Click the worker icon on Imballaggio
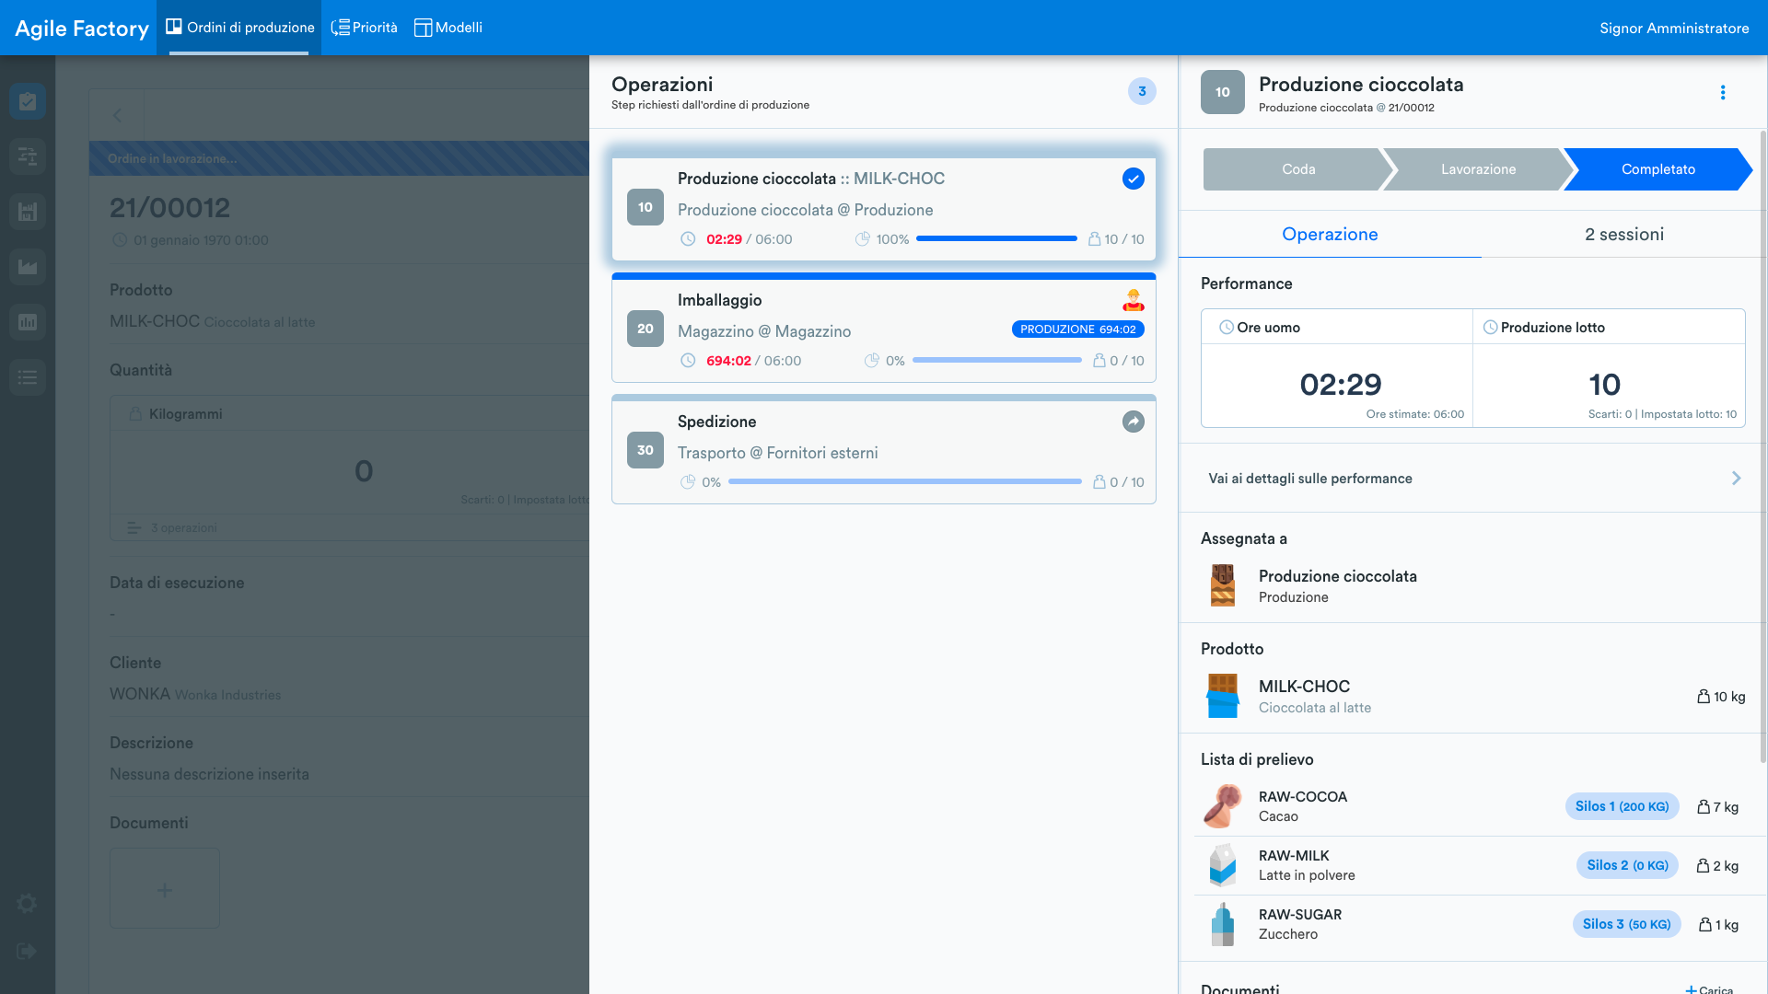This screenshot has width=1768, height=994. coord(1134,300)
